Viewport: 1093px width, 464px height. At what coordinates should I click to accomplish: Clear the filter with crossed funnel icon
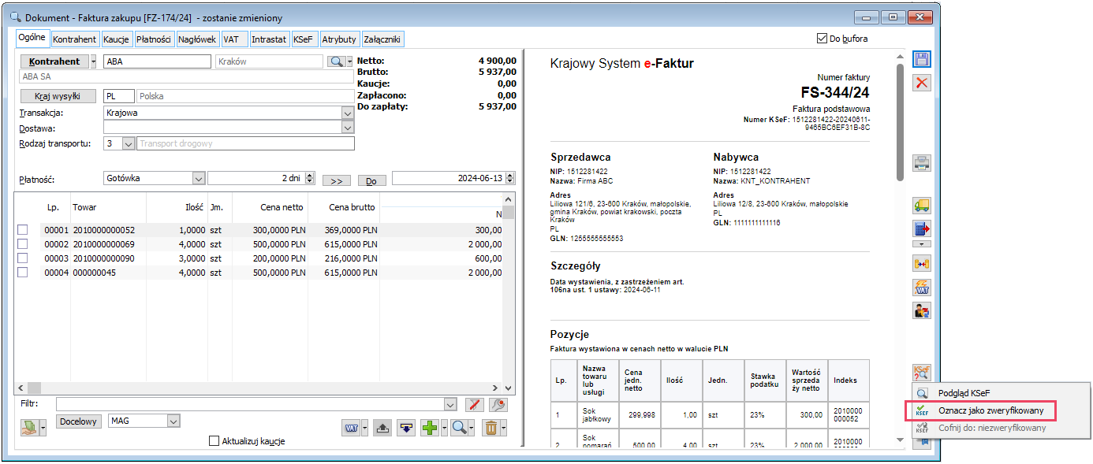click(x=474, y=405)
